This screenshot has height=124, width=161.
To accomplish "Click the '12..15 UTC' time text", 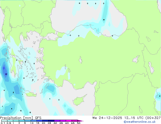I will tap(134, 118).
